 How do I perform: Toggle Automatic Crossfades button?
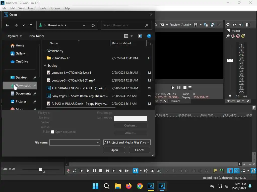(237, 171)
